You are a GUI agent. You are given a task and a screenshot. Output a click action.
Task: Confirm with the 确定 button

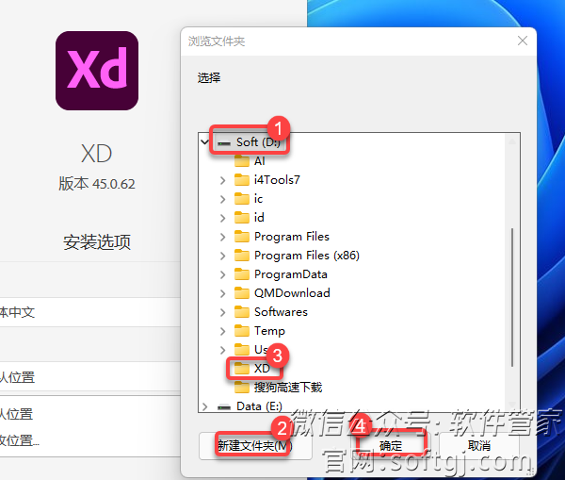391,446
